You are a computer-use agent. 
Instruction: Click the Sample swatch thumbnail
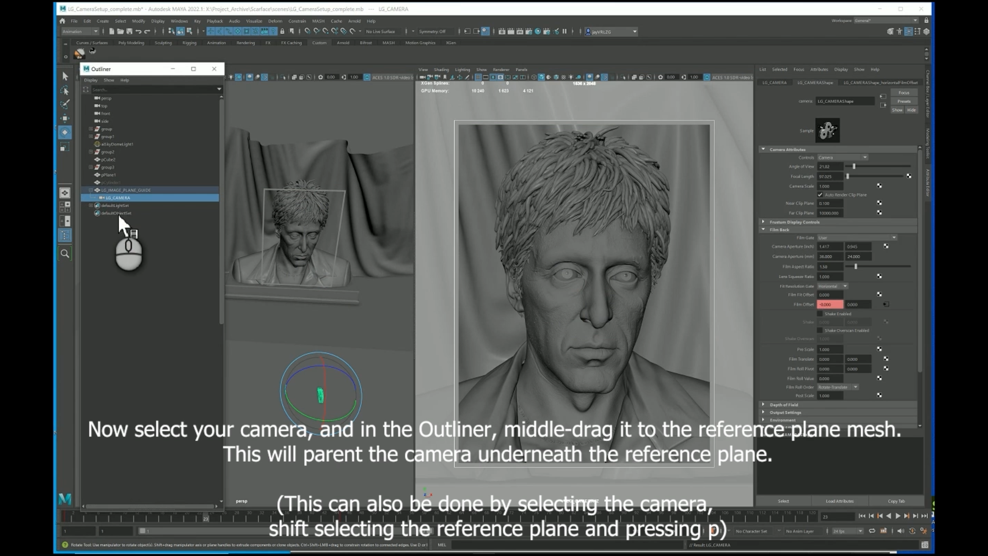pyautogui.click(x=827, y=130)
